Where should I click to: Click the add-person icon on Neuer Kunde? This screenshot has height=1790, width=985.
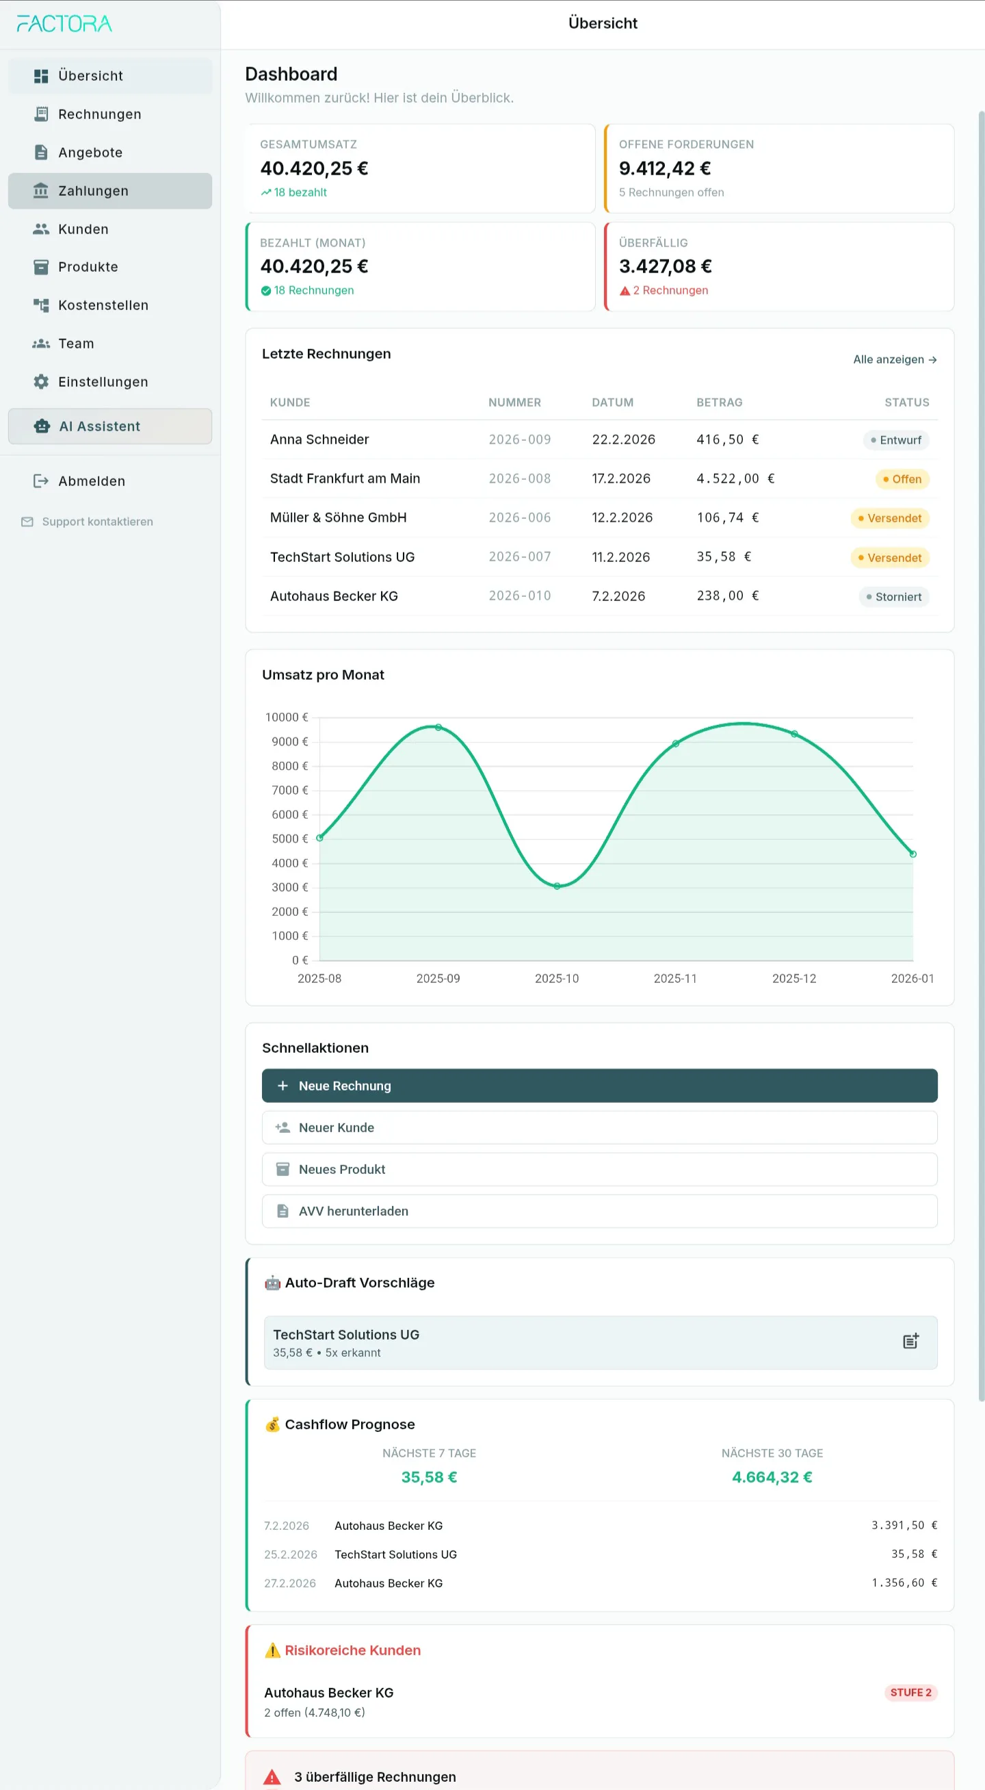(x=283, y=1127)
